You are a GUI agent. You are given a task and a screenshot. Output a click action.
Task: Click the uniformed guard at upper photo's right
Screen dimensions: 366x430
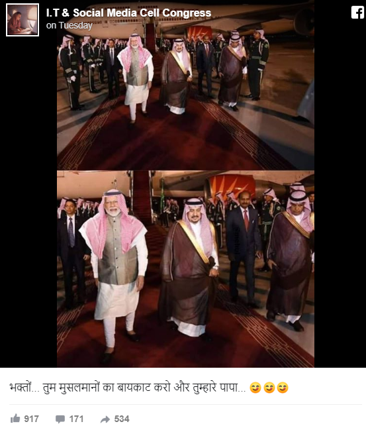(x=257, y=64)
